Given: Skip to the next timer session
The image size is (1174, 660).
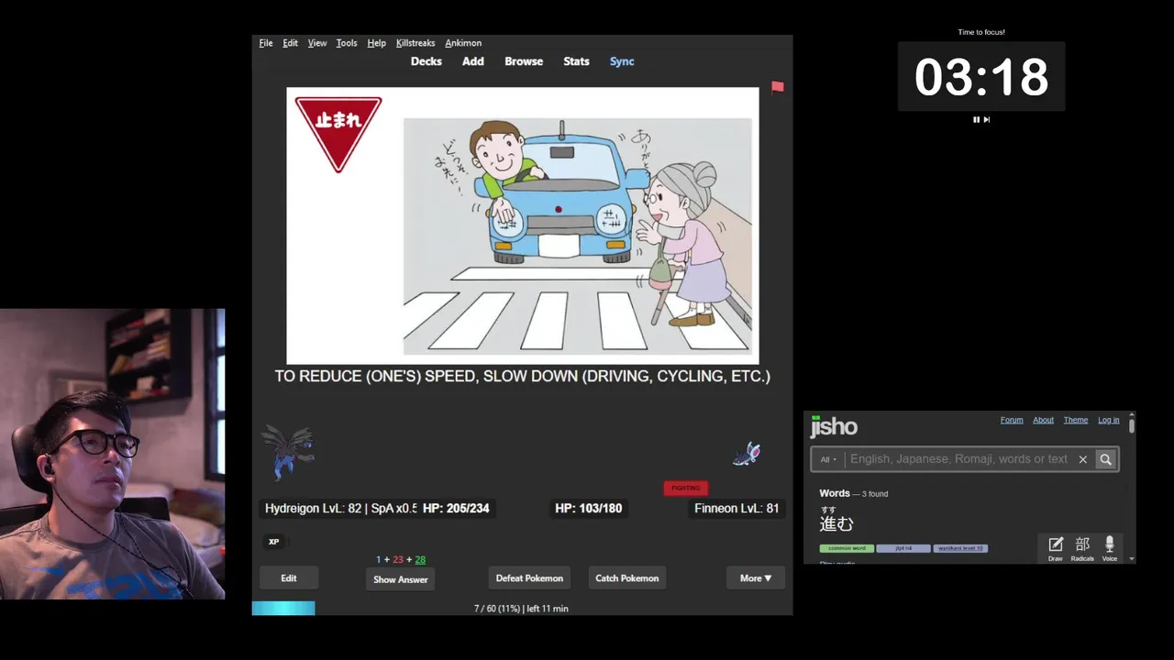Looking at the screenshot, I should [987, 119].
